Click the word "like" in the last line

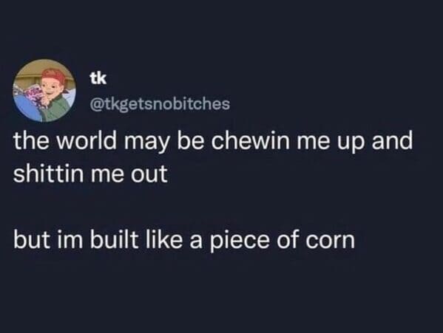pyautogui.click(x=164, y=240)
